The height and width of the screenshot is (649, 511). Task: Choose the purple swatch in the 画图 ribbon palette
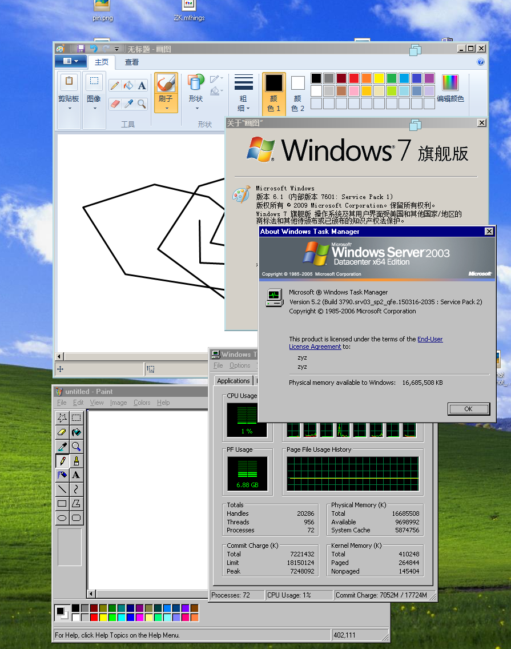pyautogui.click(x=429, y=78)
